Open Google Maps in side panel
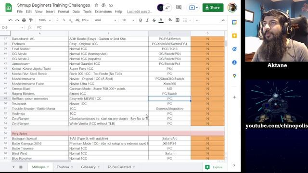The height and width of the screenshot is (173, 308). tap(234, 76)
